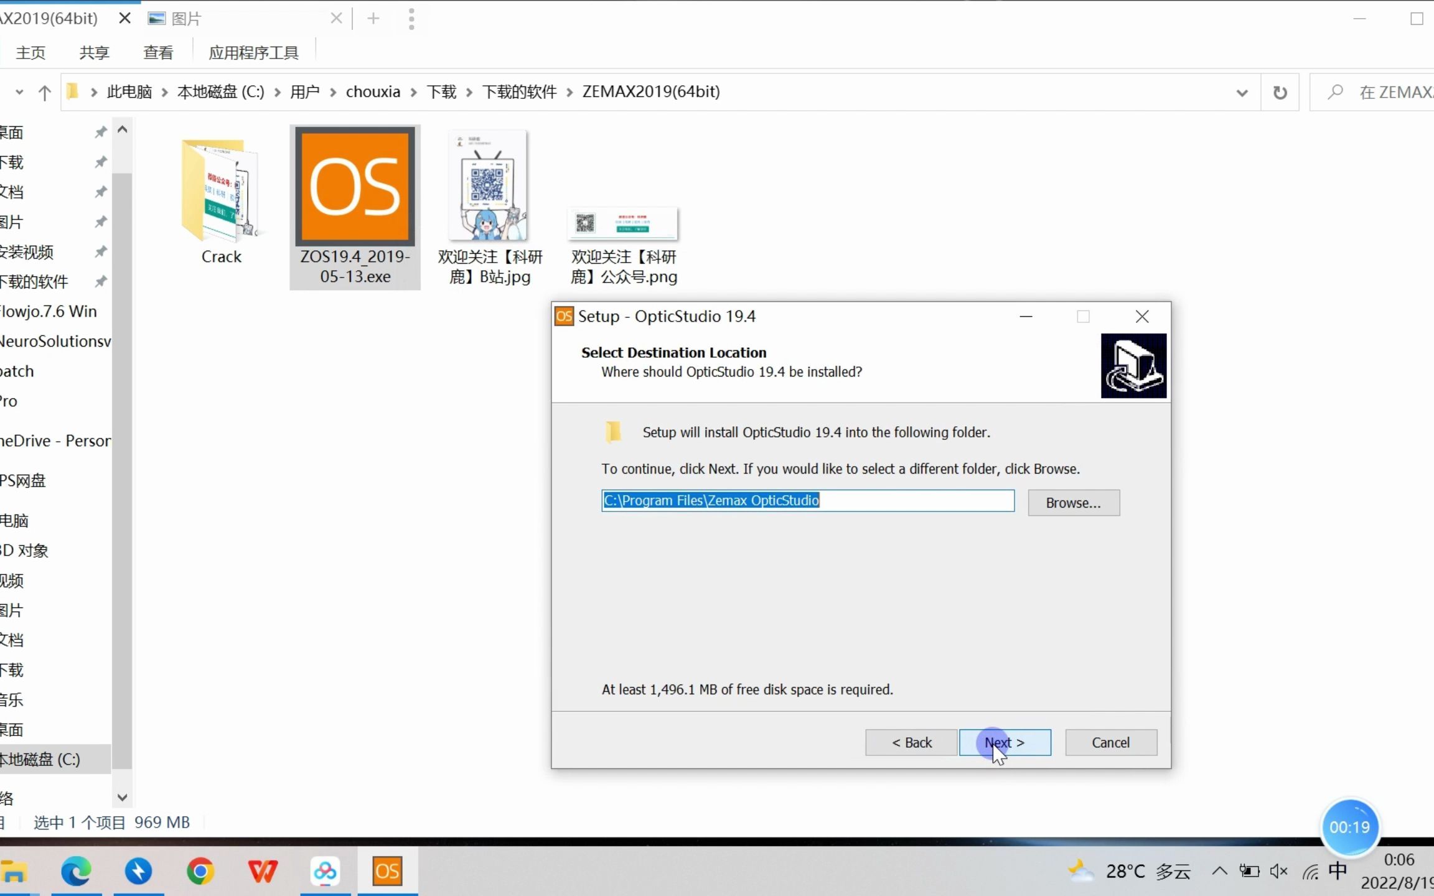Unpin 桌面 from Quick Access
This screenshot has height=896, width=1434.
tap(100, 132)
